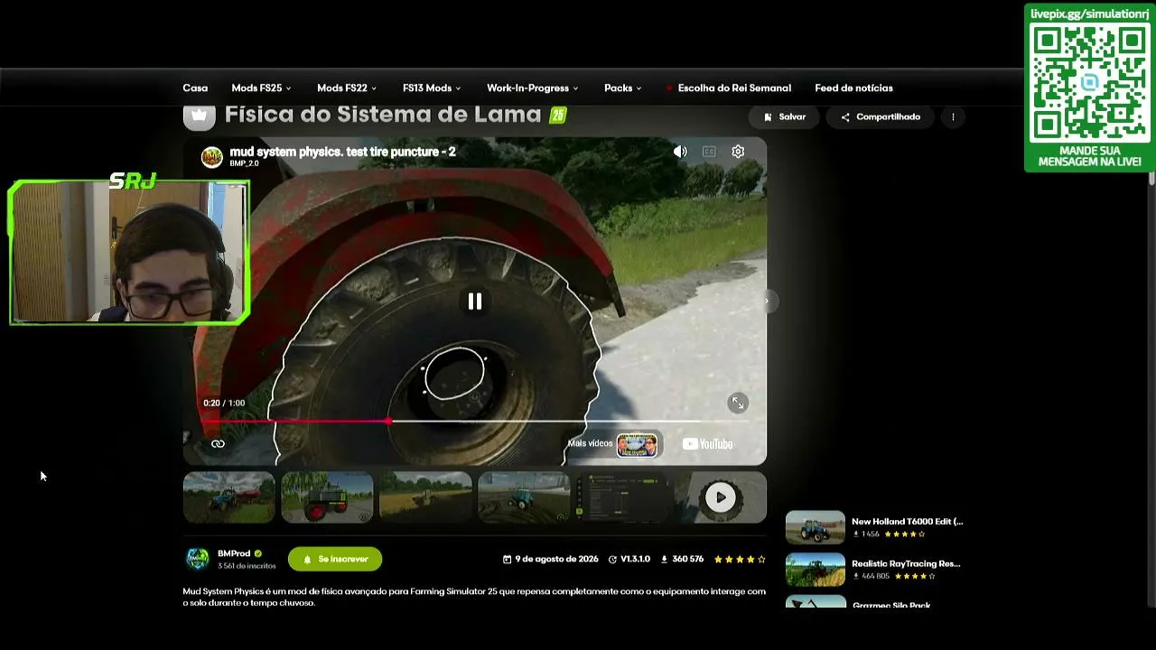
Task: Open Realistic RayTracing Res... mod title
Action: [906, 563]
